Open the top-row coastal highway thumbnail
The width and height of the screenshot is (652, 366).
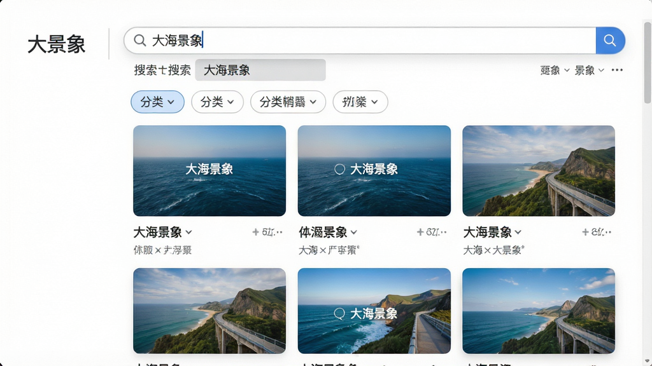pyautogui.click(x=539, y=170)
